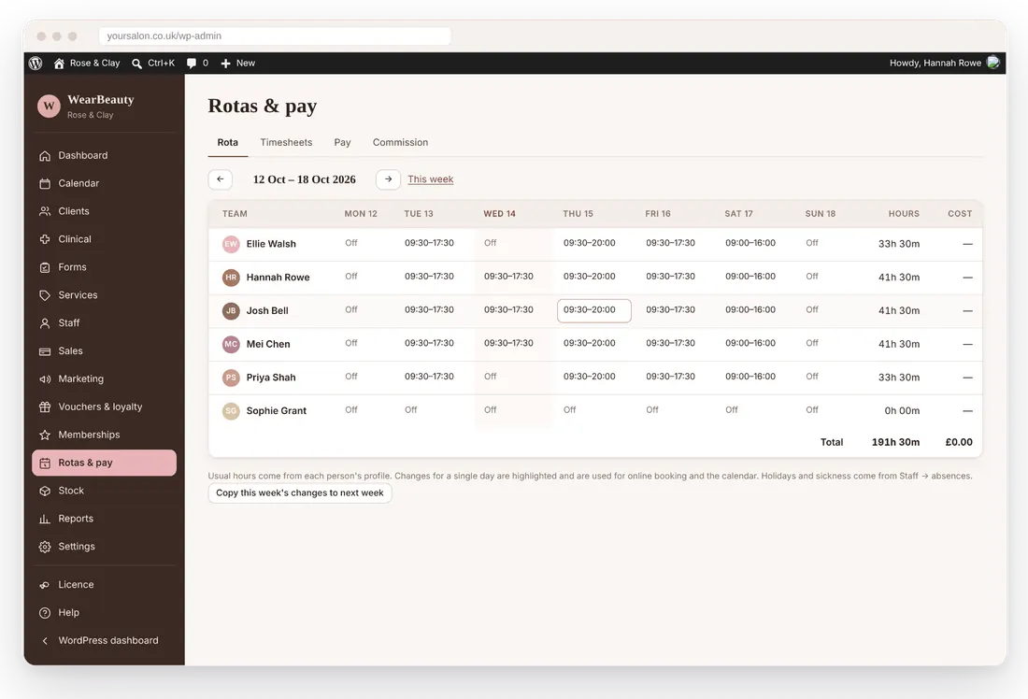
Task: Return to WordPress dashboard
Action: pyautogui.click(x=104, y=641)
